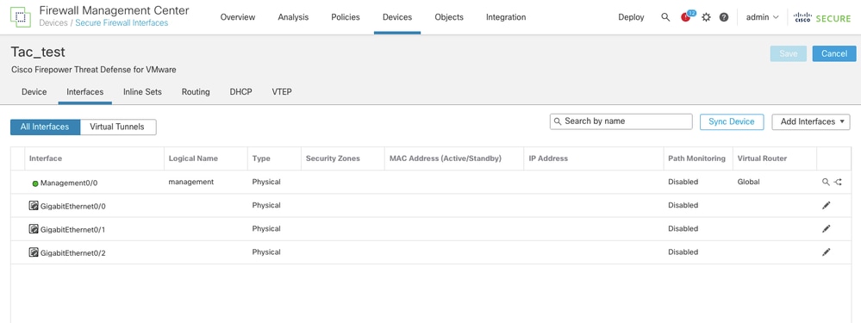
Task: Click 'Disabled' in the Management0/0 row
Action: coord(683,182)
